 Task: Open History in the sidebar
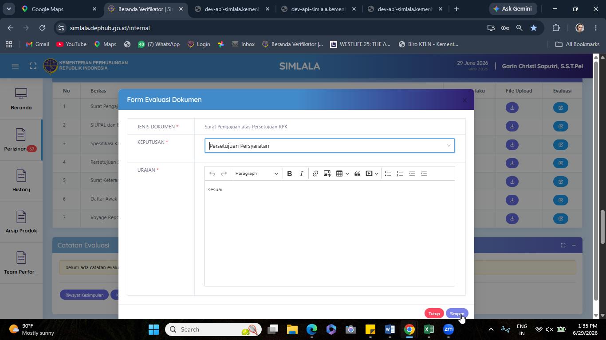[x=21, y=181]
